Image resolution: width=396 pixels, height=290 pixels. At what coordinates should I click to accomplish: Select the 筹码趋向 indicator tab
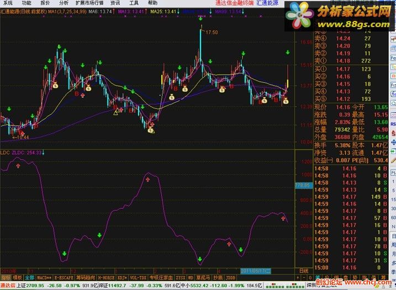tap(86, 278)
